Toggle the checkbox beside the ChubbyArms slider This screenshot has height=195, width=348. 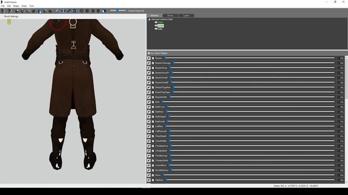153,146
